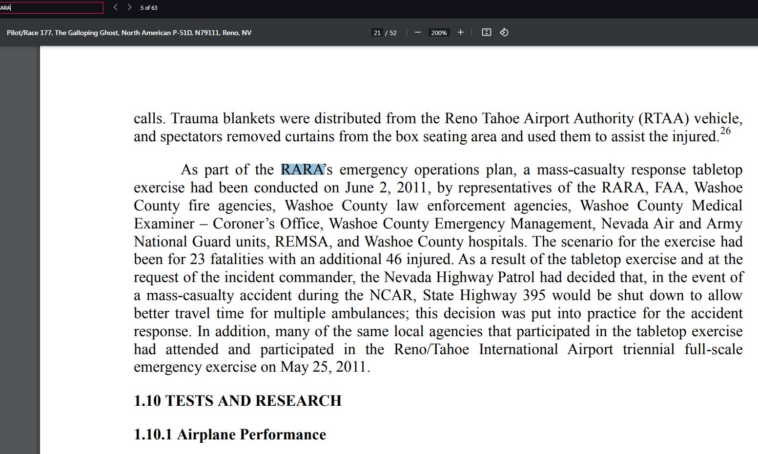This screenshot has height=454, width=758.
Task: Click the Pilot/Race 177 document title
Action: coord(129,33)
